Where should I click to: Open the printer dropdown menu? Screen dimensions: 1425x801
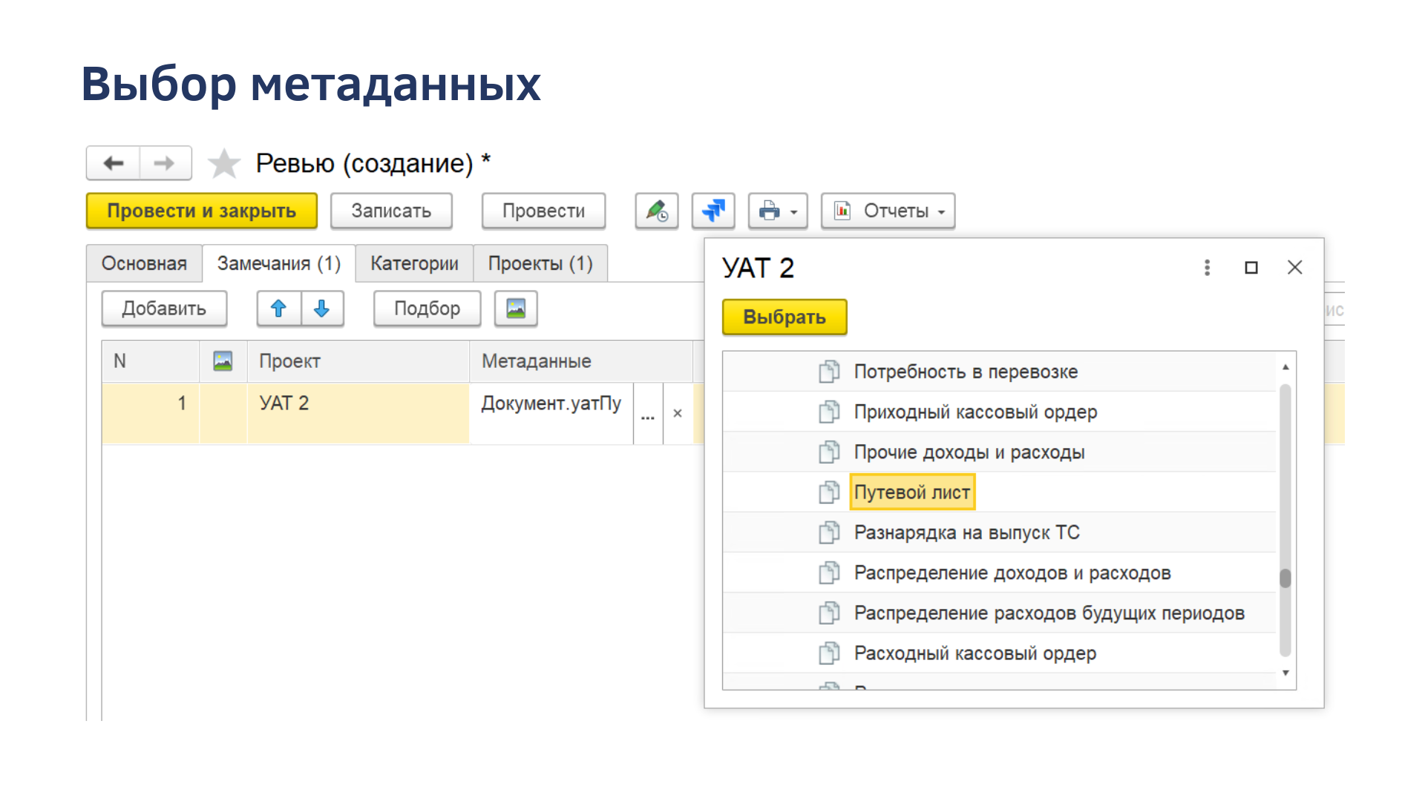[777, 211]
